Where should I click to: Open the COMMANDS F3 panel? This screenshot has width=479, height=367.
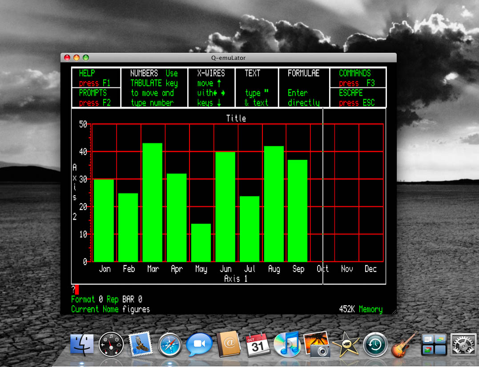[x=357, y=77]
